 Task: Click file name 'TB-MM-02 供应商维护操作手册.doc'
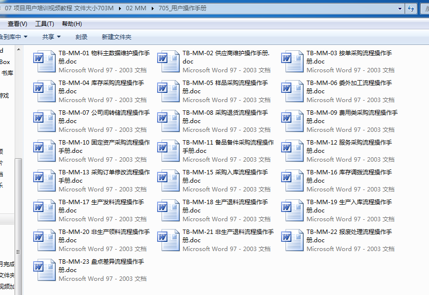click(x=226, y=57)
